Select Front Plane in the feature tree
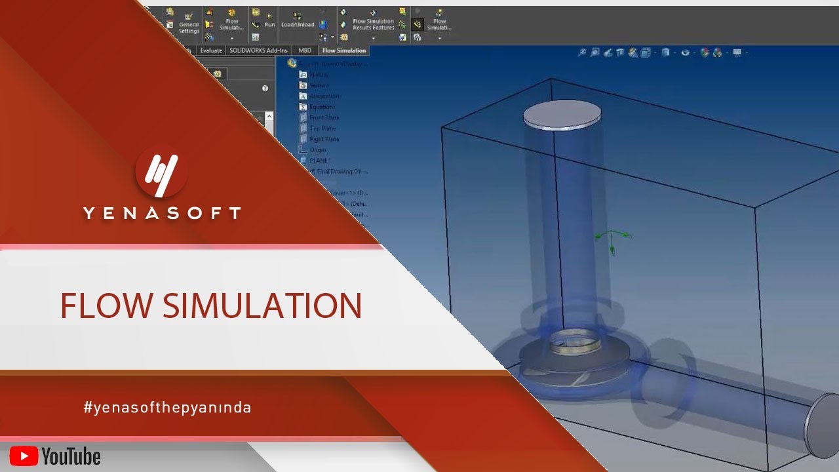This screenshot has width=839, height=472. point(319,117)
